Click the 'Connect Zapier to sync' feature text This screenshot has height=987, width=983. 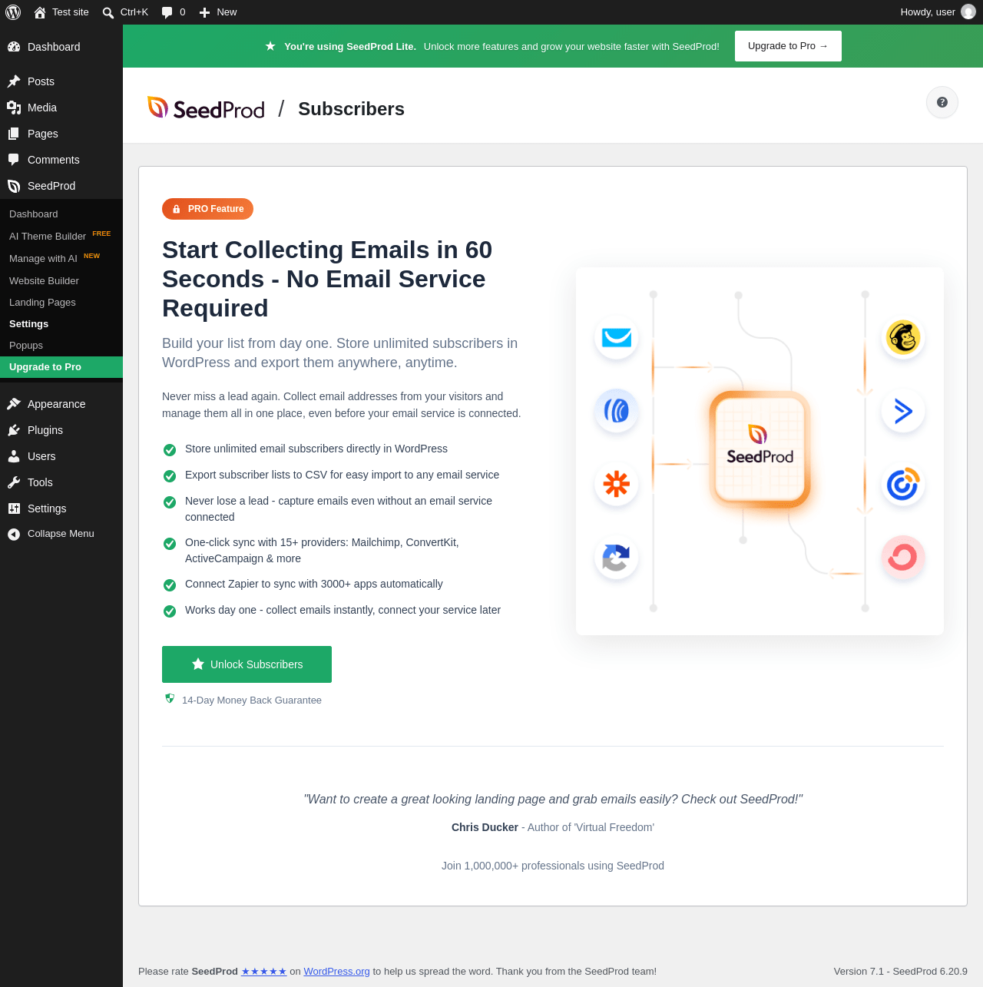(314, 584)
